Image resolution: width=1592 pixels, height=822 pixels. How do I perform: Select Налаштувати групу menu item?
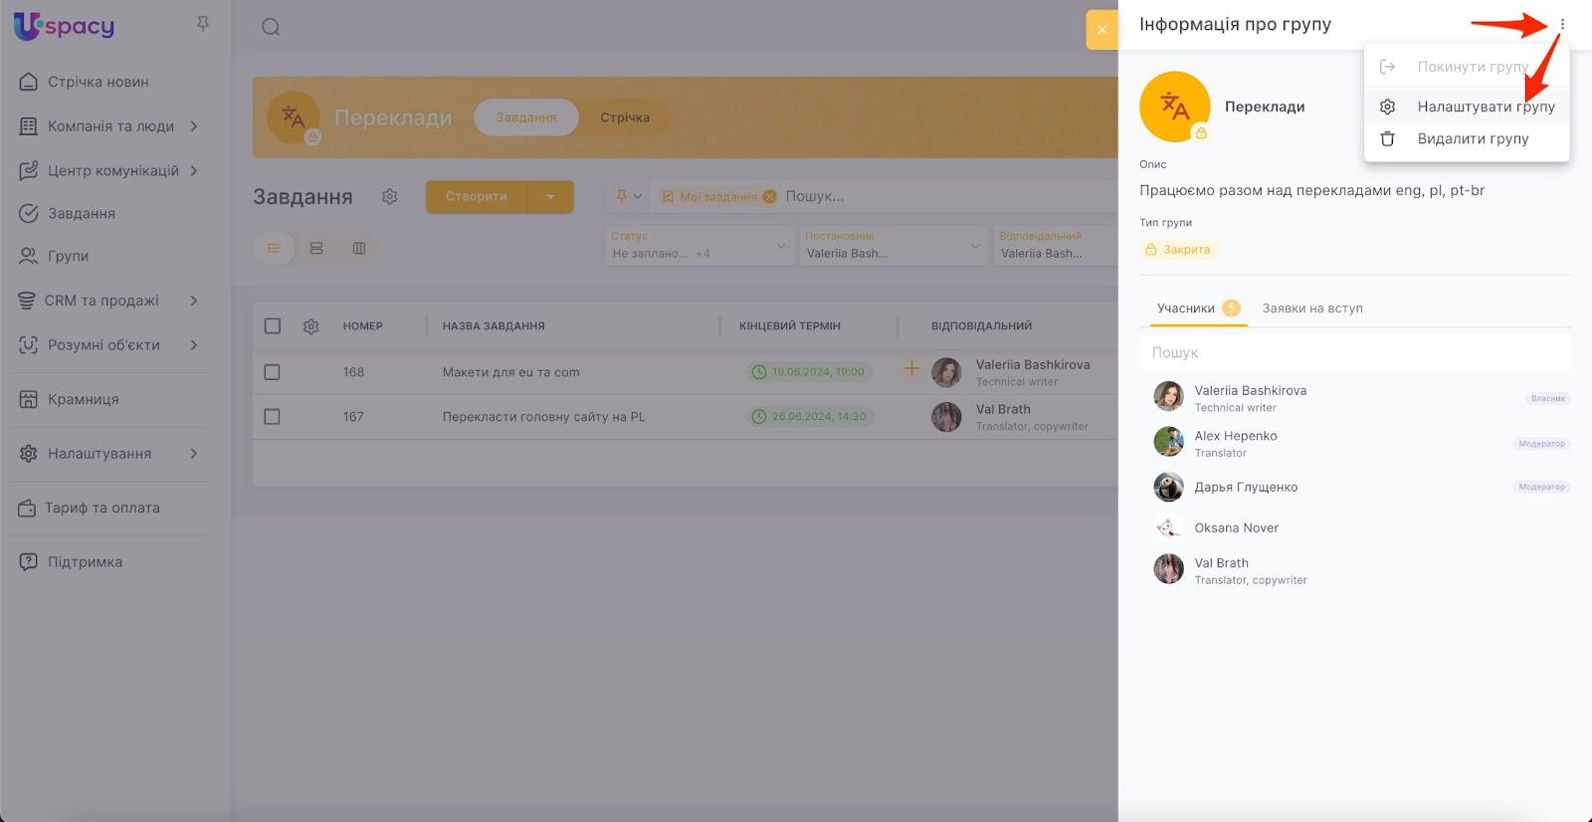(x=1467, y=106)
